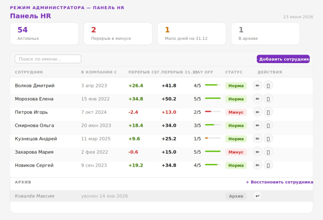Click the edit icon for Новиков Сергей
The width and height of the screenshot is (323, 220).
257,165
